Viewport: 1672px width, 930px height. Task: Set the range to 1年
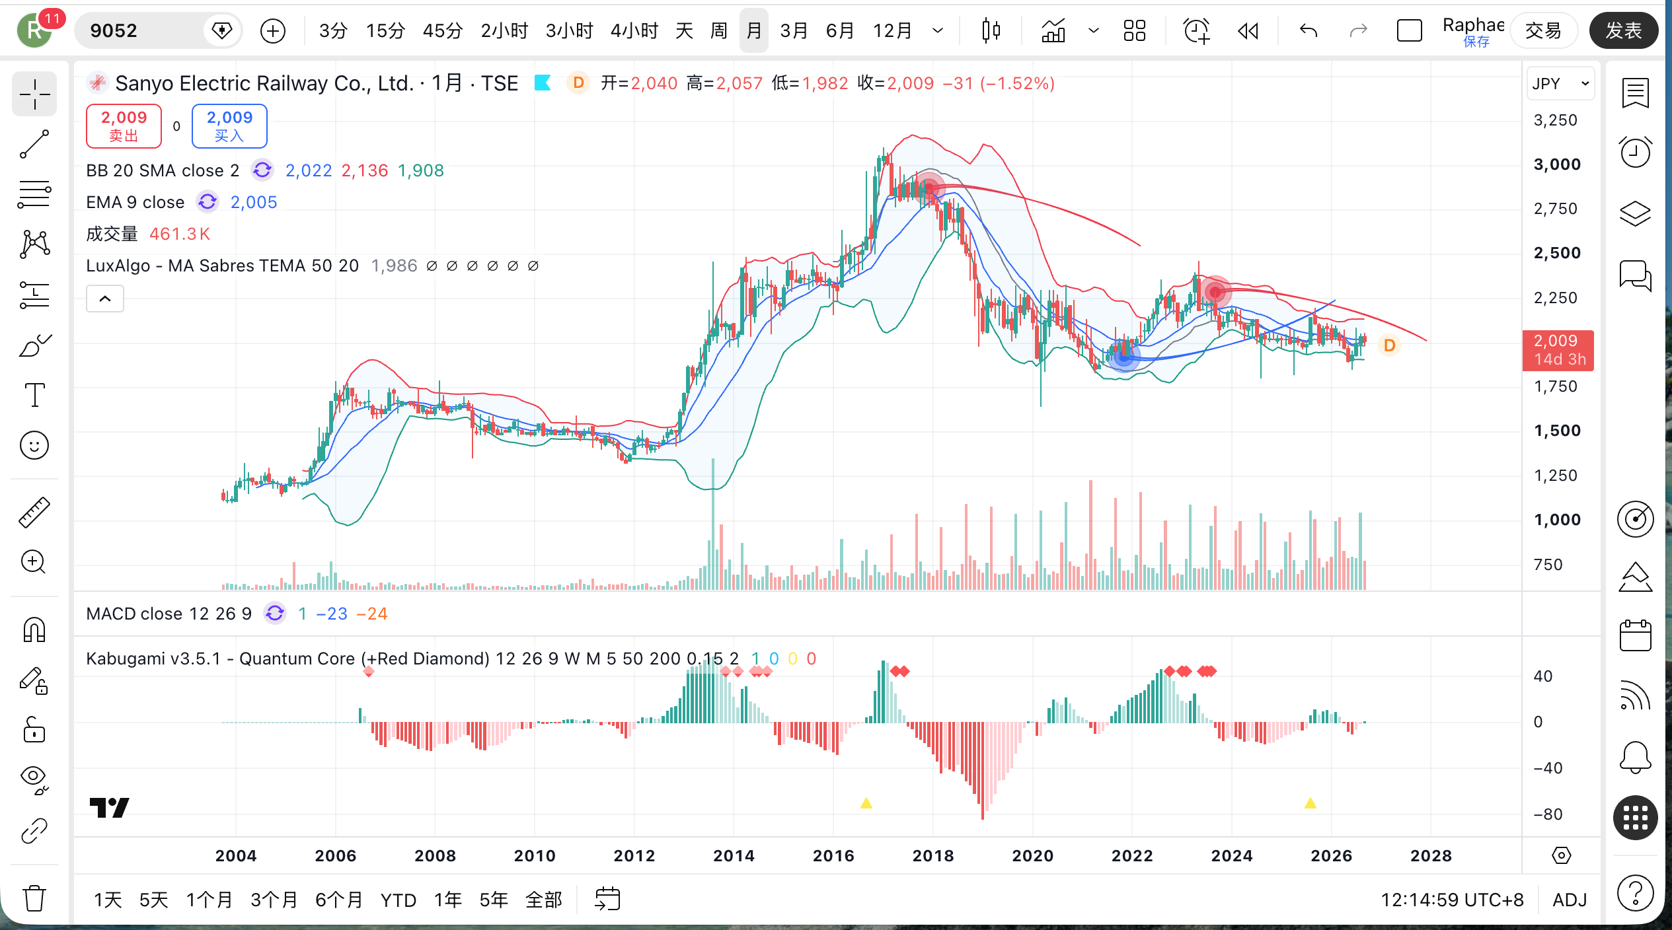coord(447,900)
